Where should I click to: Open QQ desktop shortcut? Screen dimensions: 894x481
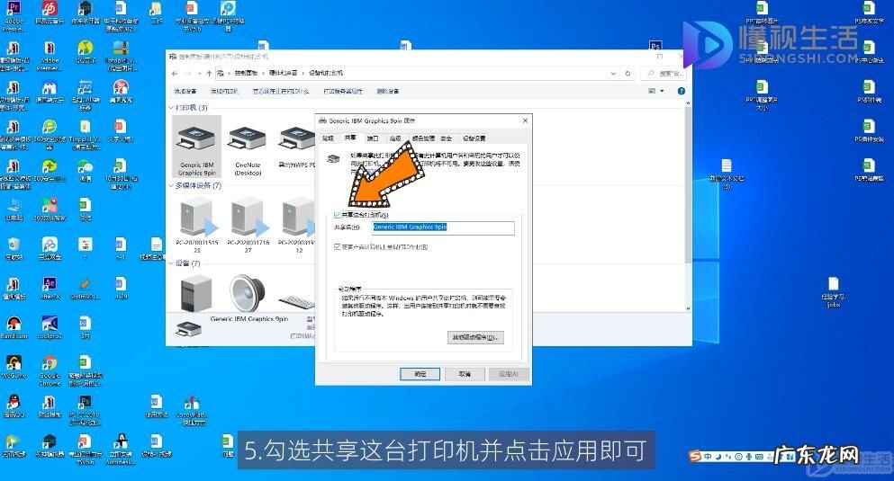coord(14,406)
